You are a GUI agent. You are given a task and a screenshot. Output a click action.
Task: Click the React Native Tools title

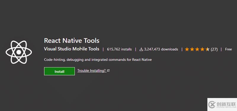(72, 40)
